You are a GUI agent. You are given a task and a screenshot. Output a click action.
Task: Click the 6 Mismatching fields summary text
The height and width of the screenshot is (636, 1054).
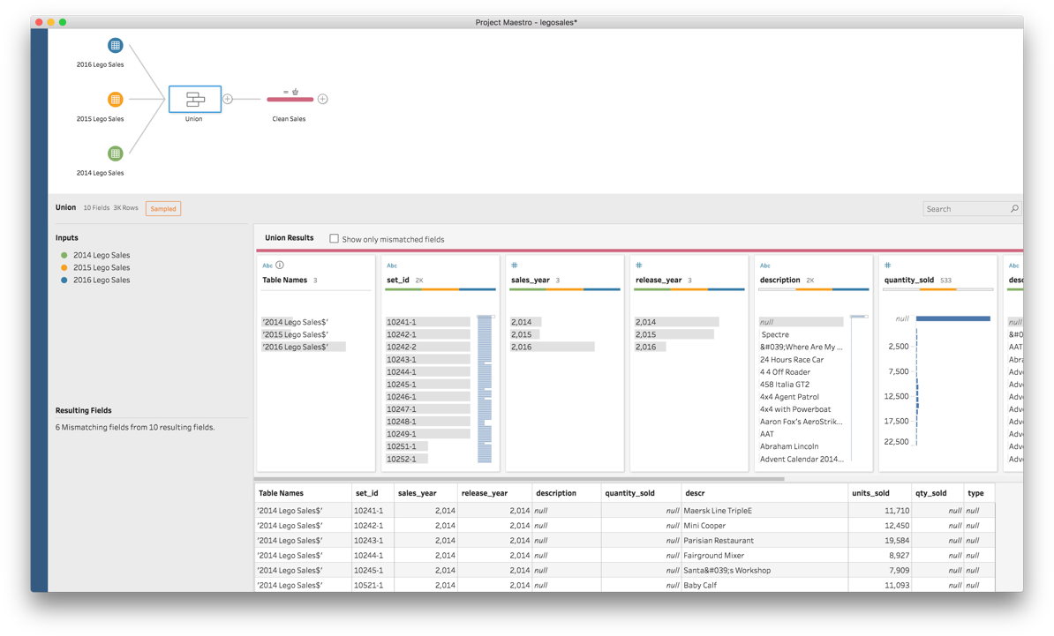pos(135,427)
